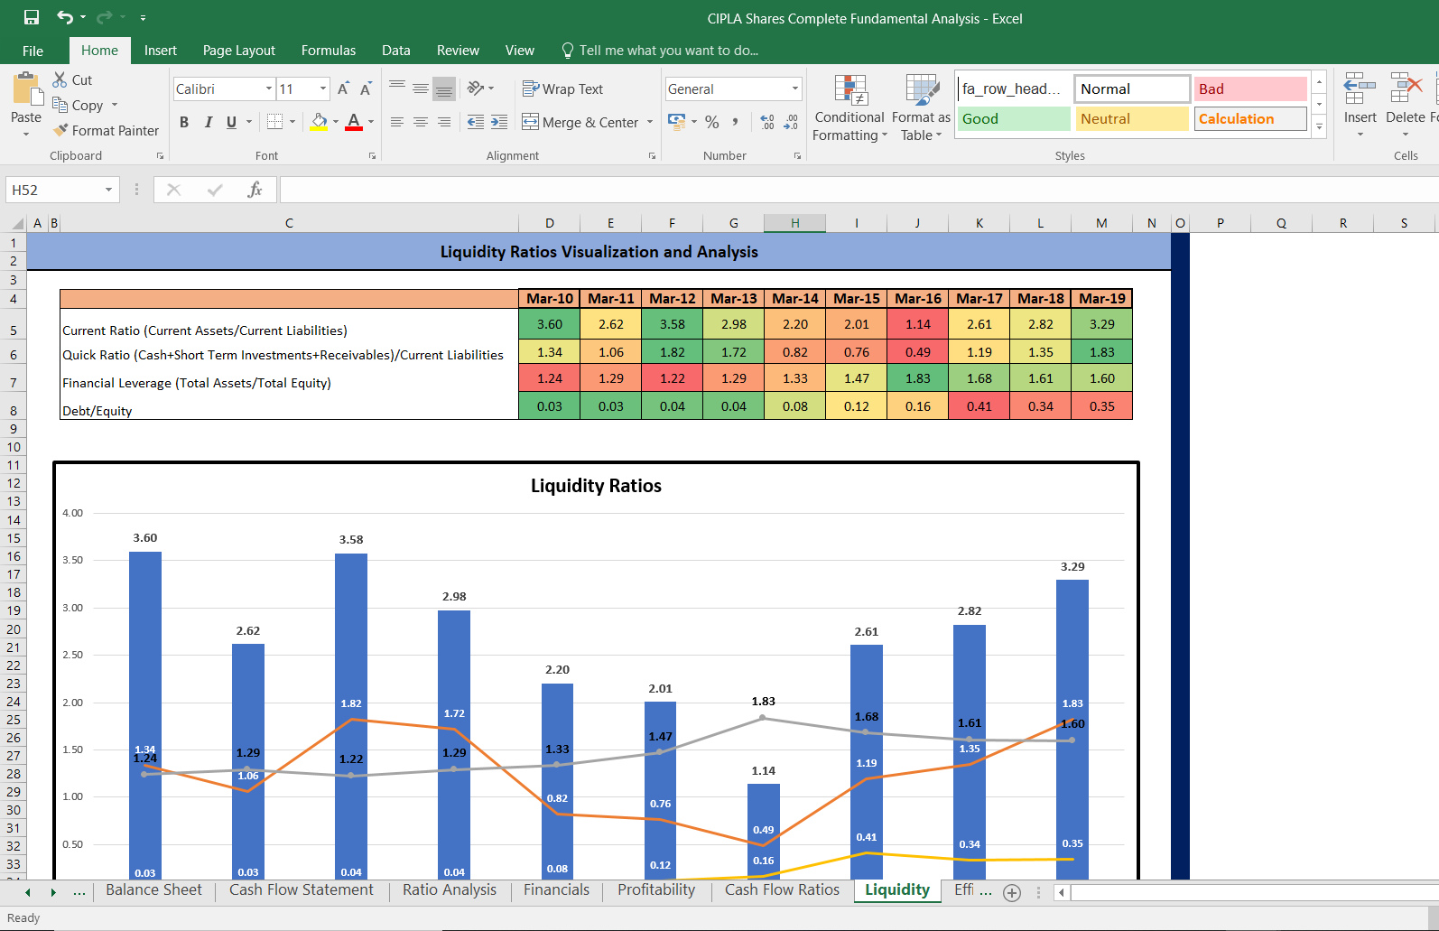Click Tell me what you want to do
Image resolution: width=1439 pixels, height=931 pixels.
660,51
